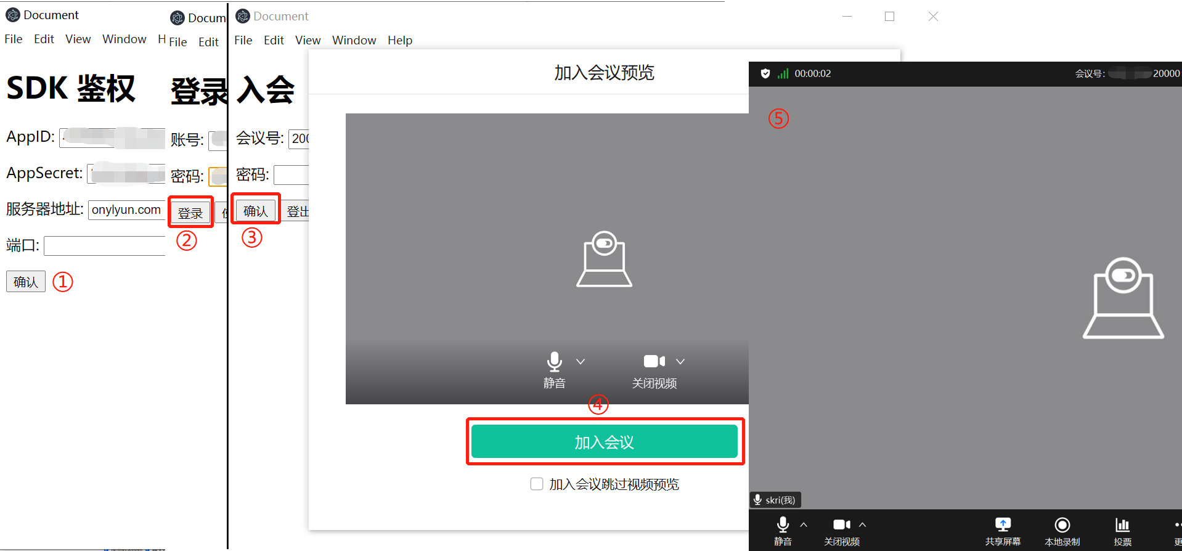
Task: Click the green 加入会议 button
Action: coord(604,442)
